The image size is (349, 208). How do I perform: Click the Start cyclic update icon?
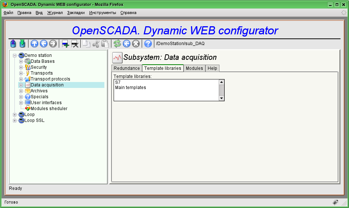pyautogui.click(x=127, y=44)
